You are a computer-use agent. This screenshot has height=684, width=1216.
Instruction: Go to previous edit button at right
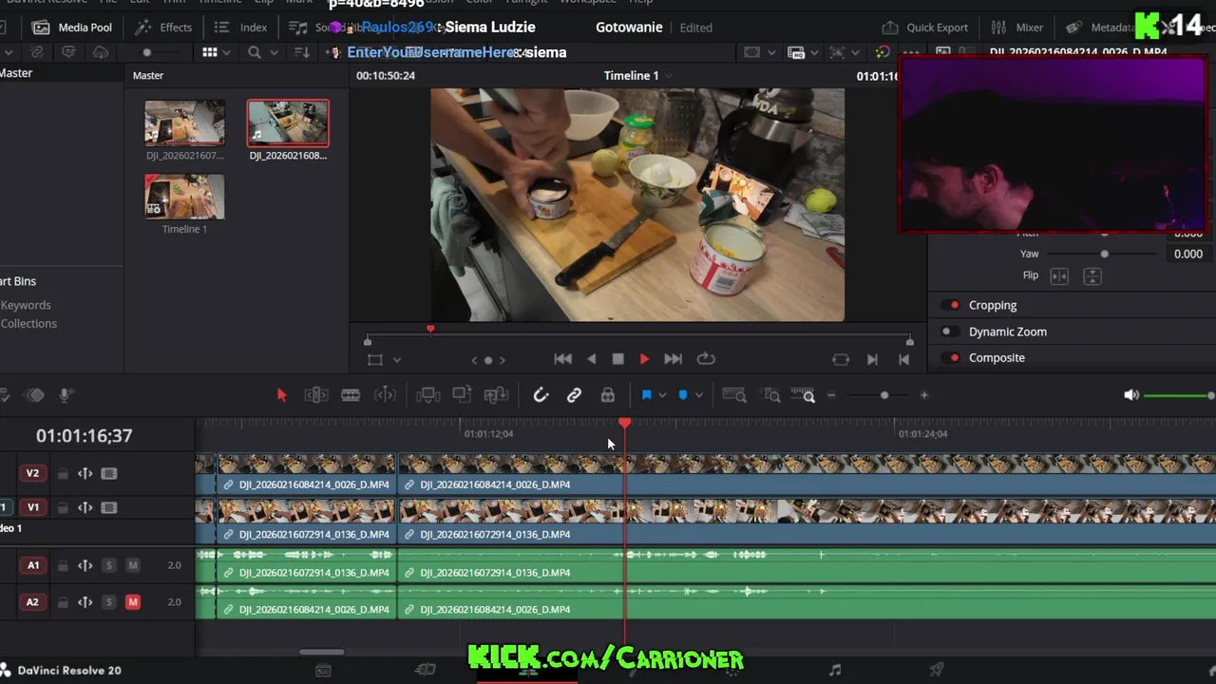pyautogui.click(x=903, y=359)
